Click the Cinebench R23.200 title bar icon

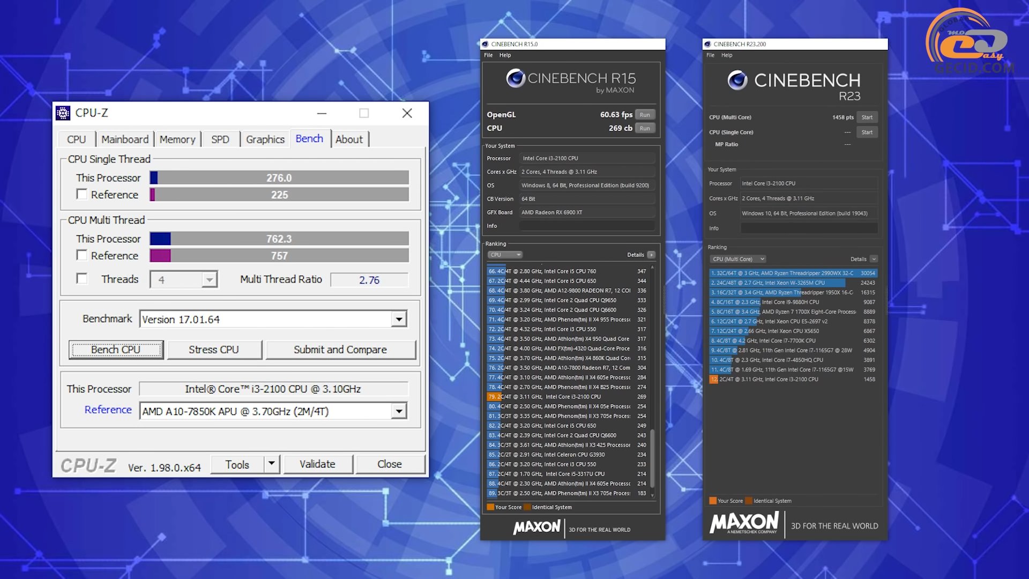tap(708, 44)
